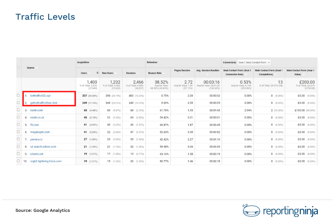Click help icon beside New Users
Screen dimensions: 335x223
[x=116, y=73]
